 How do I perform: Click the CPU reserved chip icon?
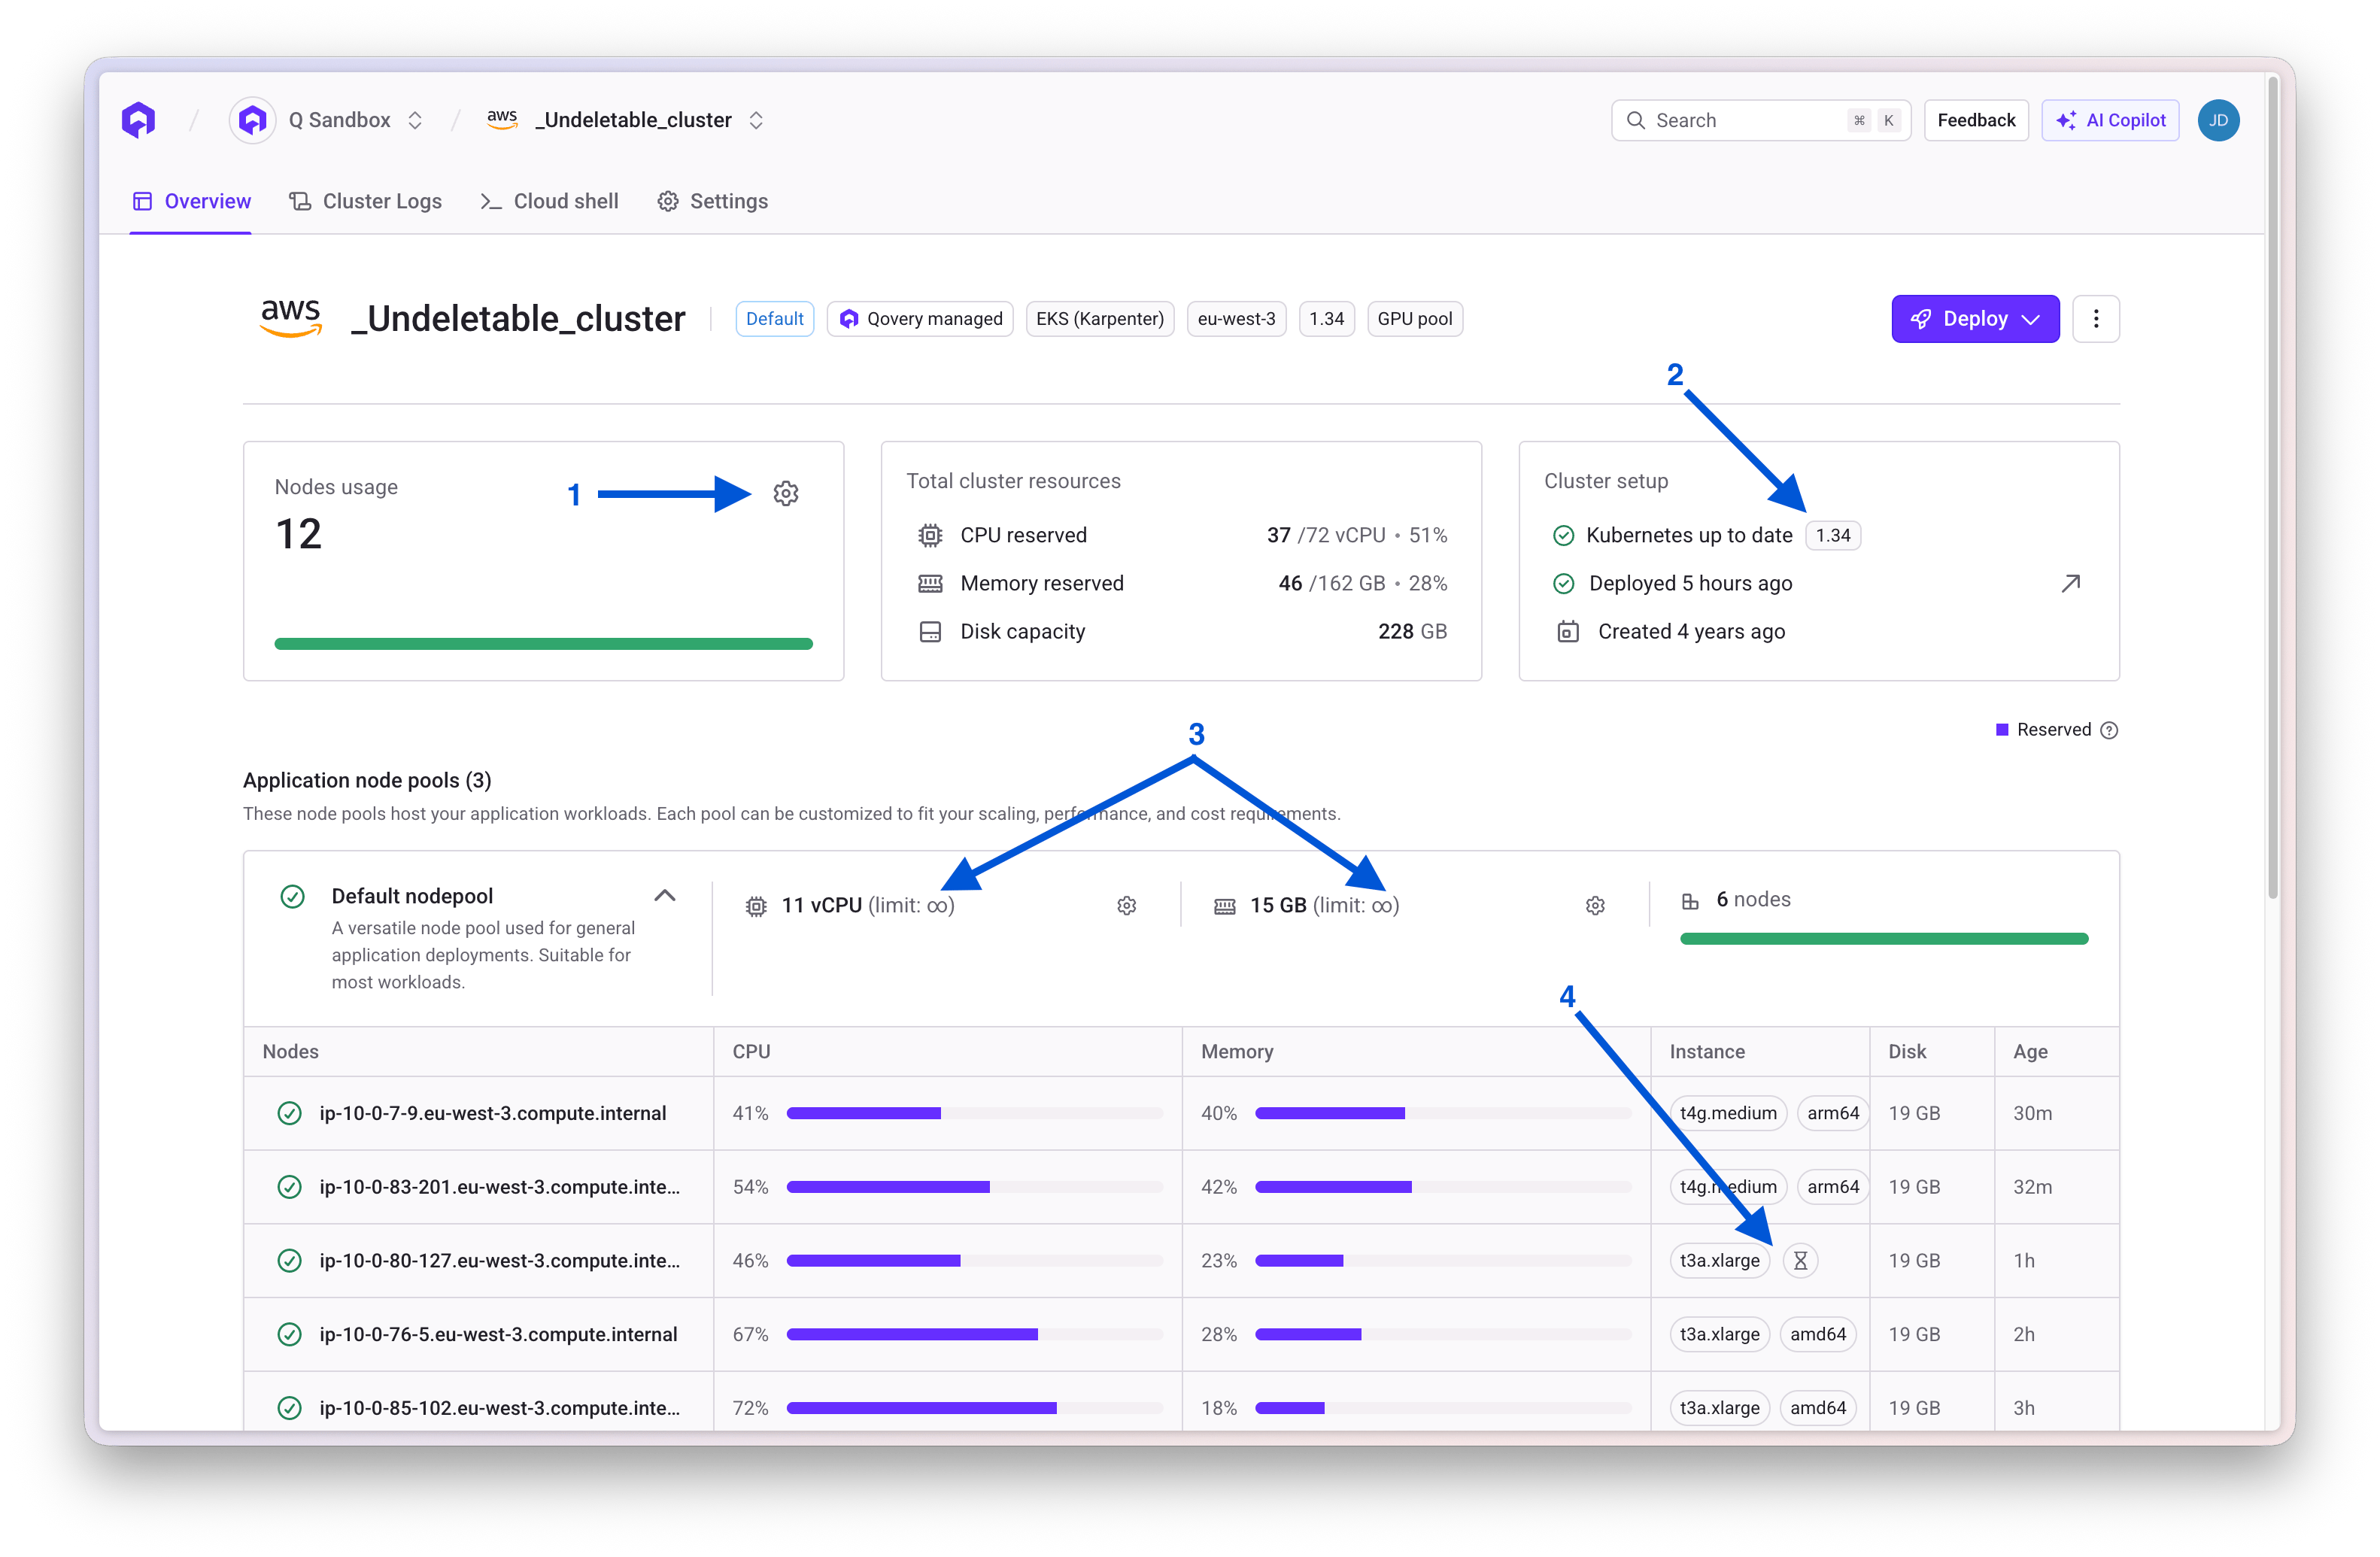click(930, 535)
